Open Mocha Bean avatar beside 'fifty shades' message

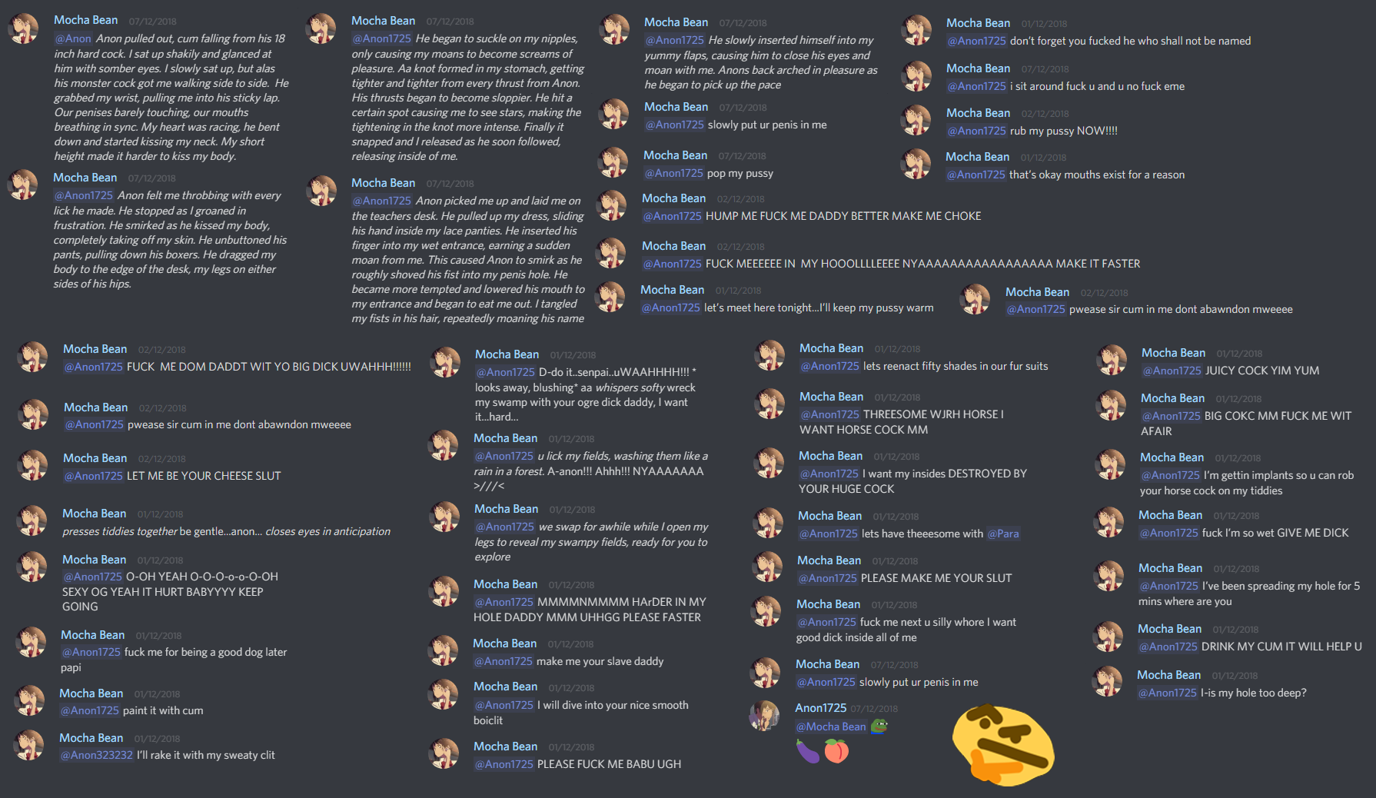770,356
